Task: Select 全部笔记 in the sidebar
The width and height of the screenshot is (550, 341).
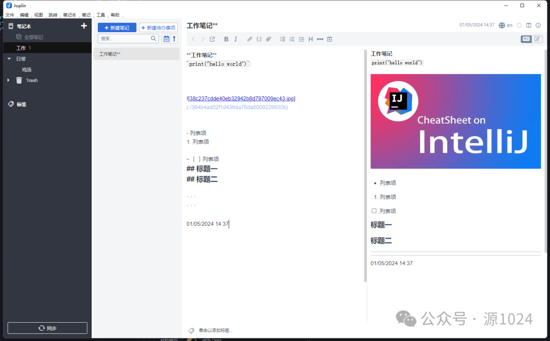Action: (x=33, y=37)
